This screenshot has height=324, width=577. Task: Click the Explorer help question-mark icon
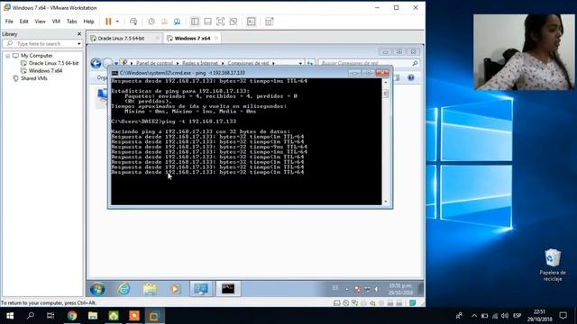pos(411,77)
